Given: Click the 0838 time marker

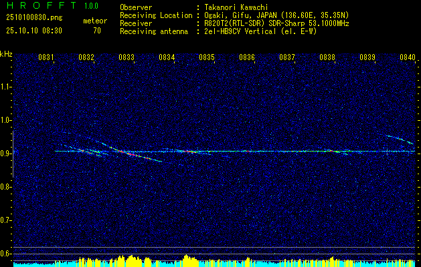Looking at the screenshot, I should click(x=327, y=57).
